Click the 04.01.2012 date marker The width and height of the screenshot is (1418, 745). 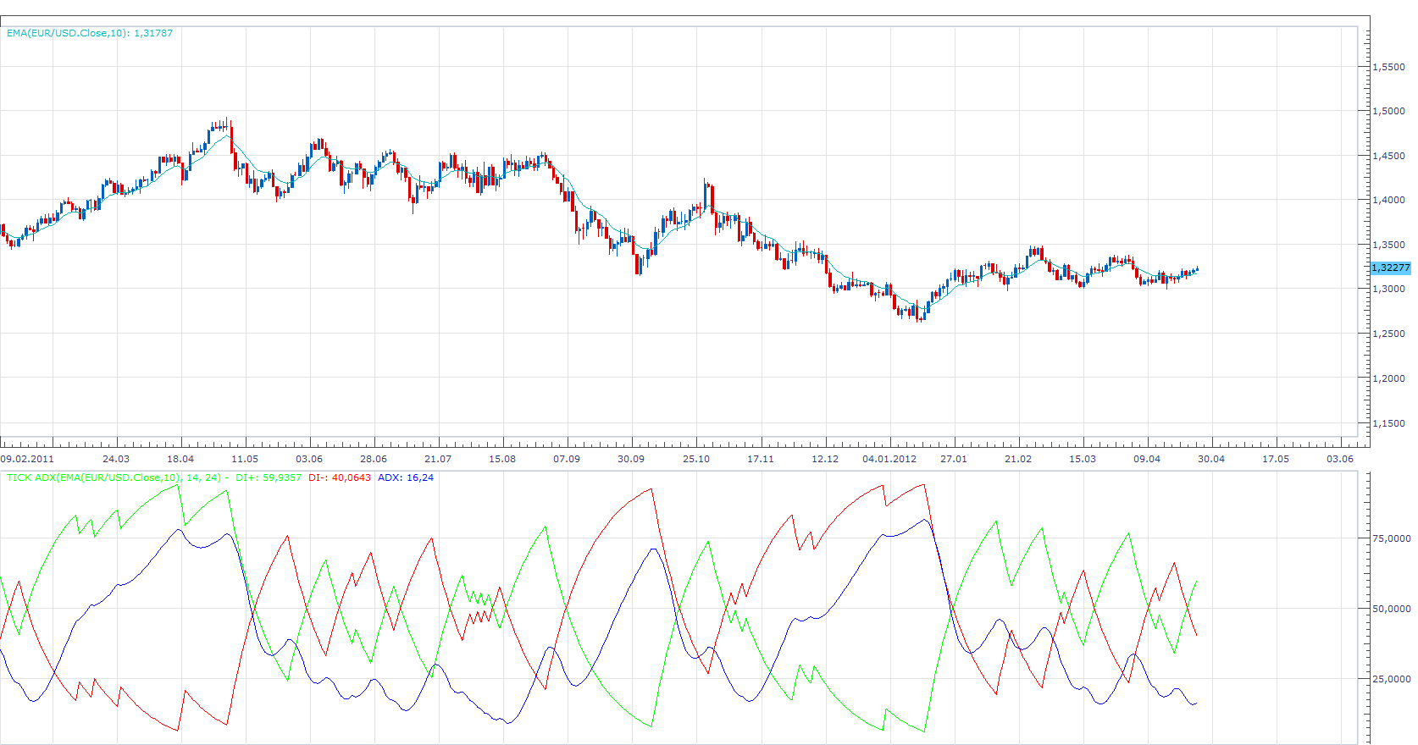pos(889,459)
